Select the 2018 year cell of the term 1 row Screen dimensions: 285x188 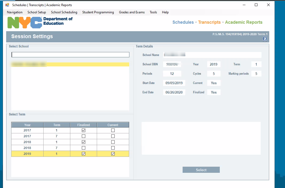(x=27, y=142)
